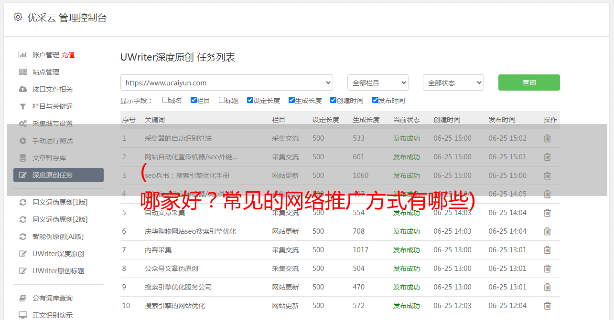The height and width of the screenshot is (320, 614).
Task: Click 发布成功 status in row 10
Action: (407, 306)
